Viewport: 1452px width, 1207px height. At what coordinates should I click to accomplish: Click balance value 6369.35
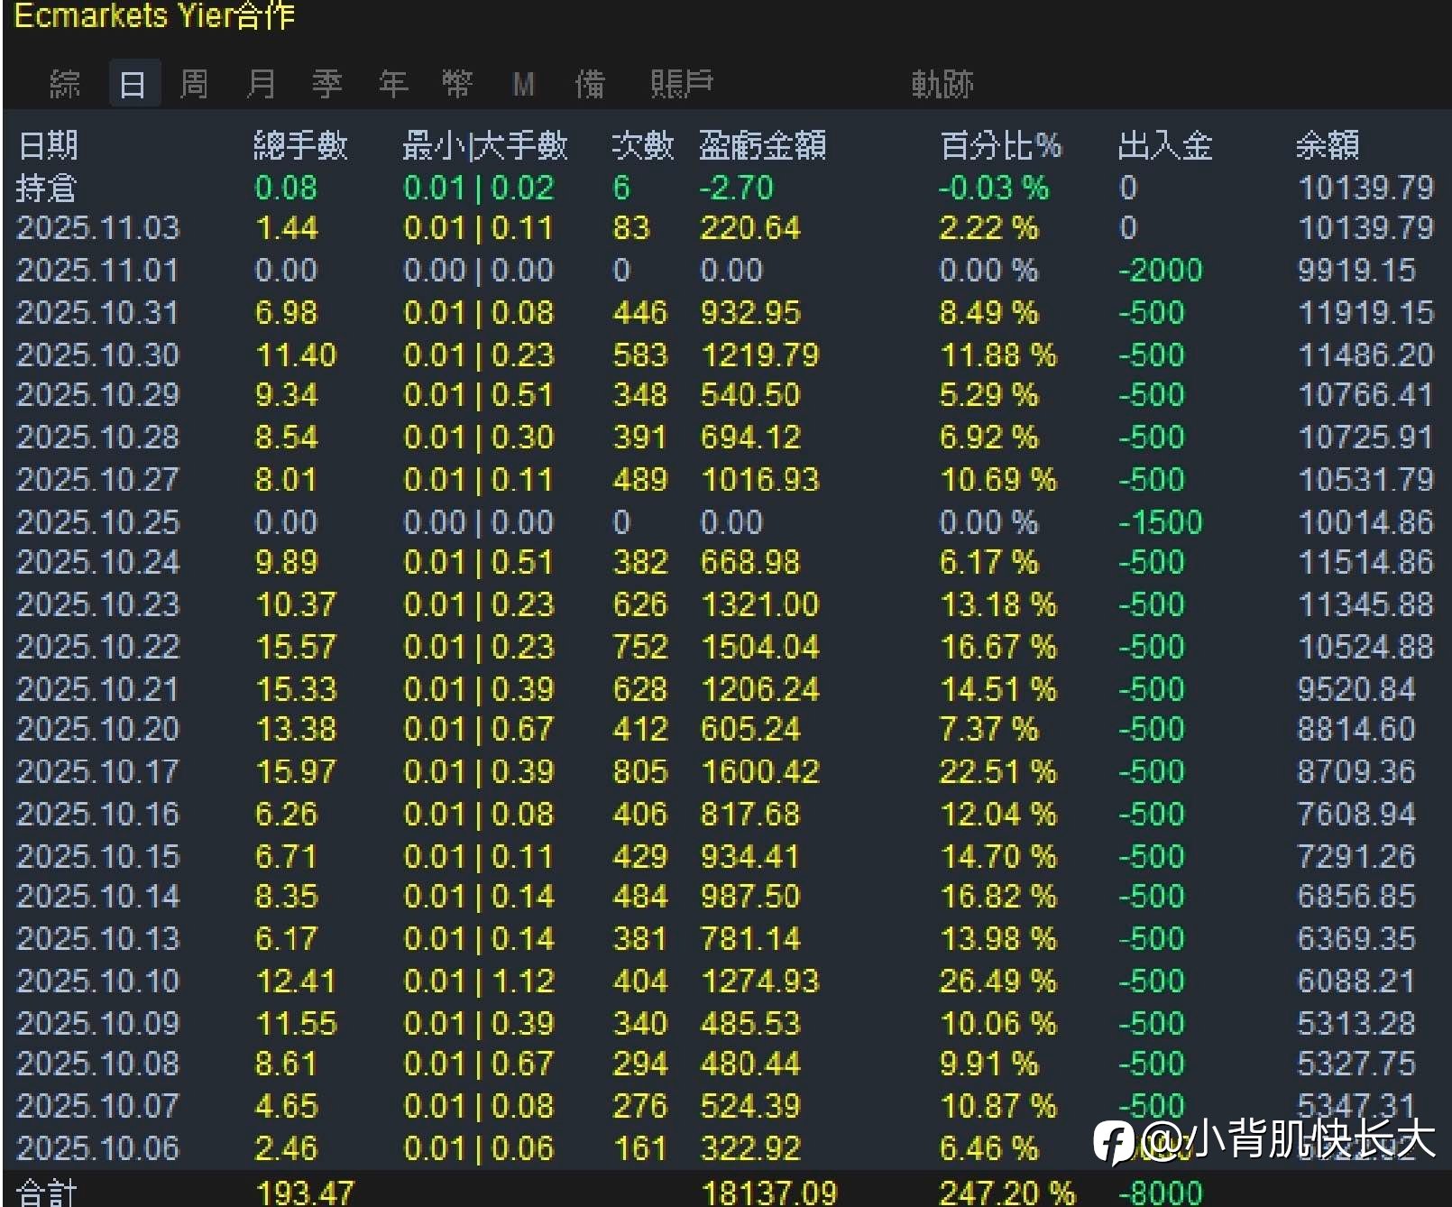pos(1356,939)
